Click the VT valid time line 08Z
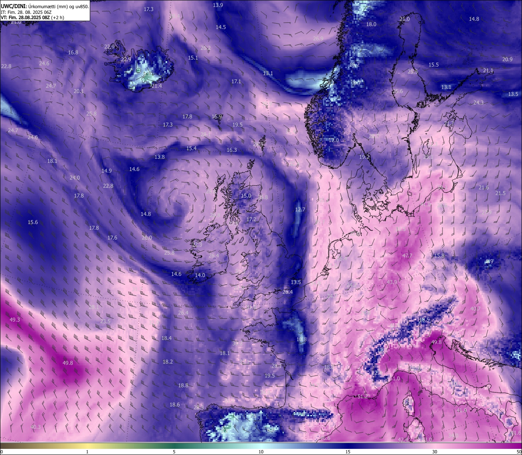 tap(32, 18)
